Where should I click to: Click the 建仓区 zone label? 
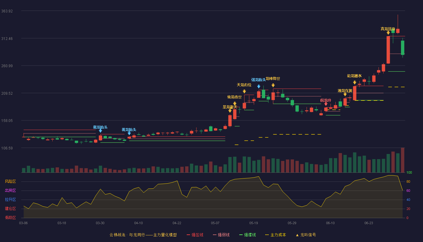point(11,209)
